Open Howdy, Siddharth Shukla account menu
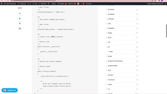The height and width of the screenshot is (94, 167). click(x=155, y=4)
